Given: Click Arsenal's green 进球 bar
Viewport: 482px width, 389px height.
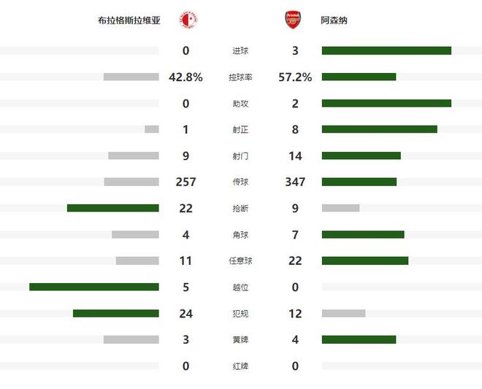Looking at the screenshot, I should click(x=386, y=50).
